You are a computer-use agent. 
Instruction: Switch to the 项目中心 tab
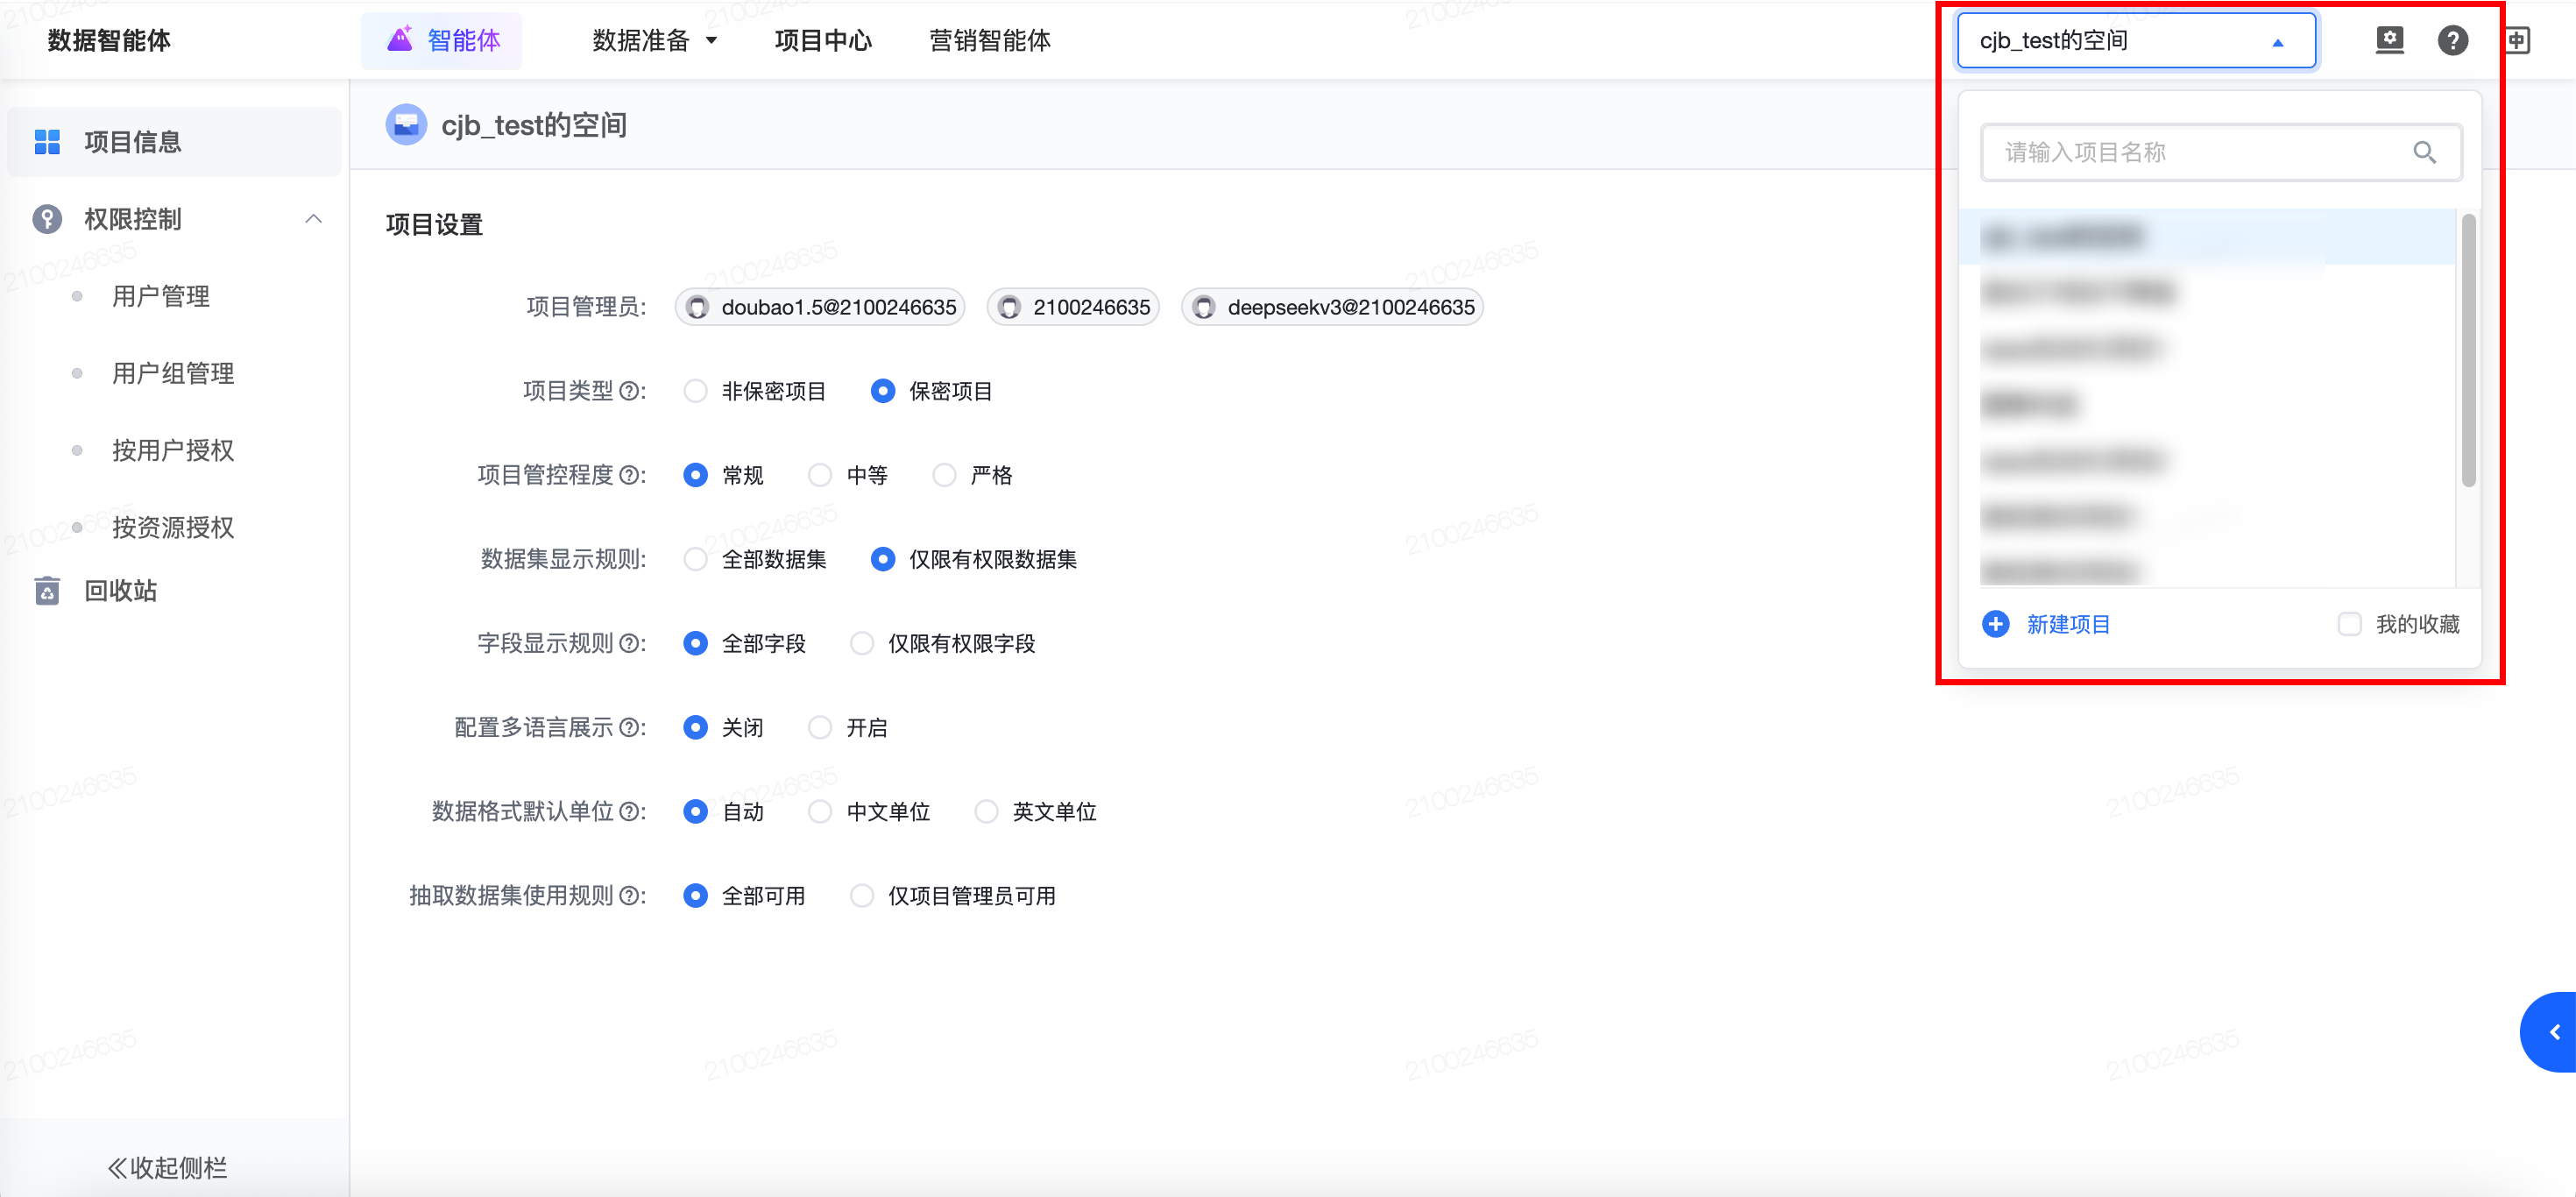point(822,41)
